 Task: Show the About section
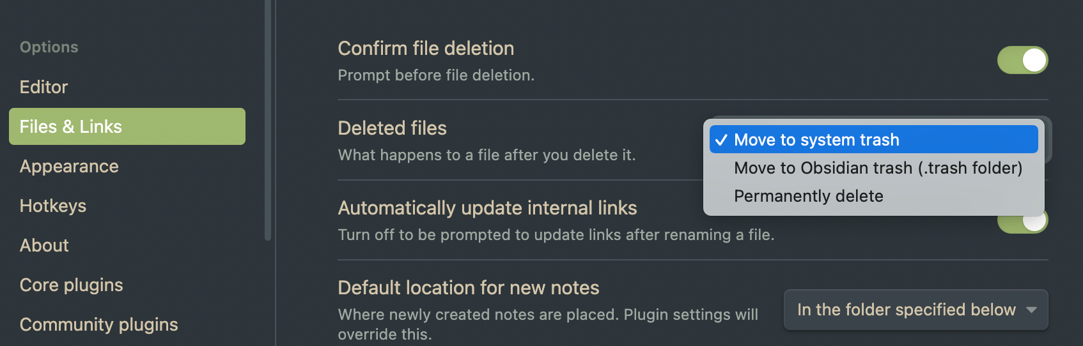pyautogui.click(x=44, y=245)
